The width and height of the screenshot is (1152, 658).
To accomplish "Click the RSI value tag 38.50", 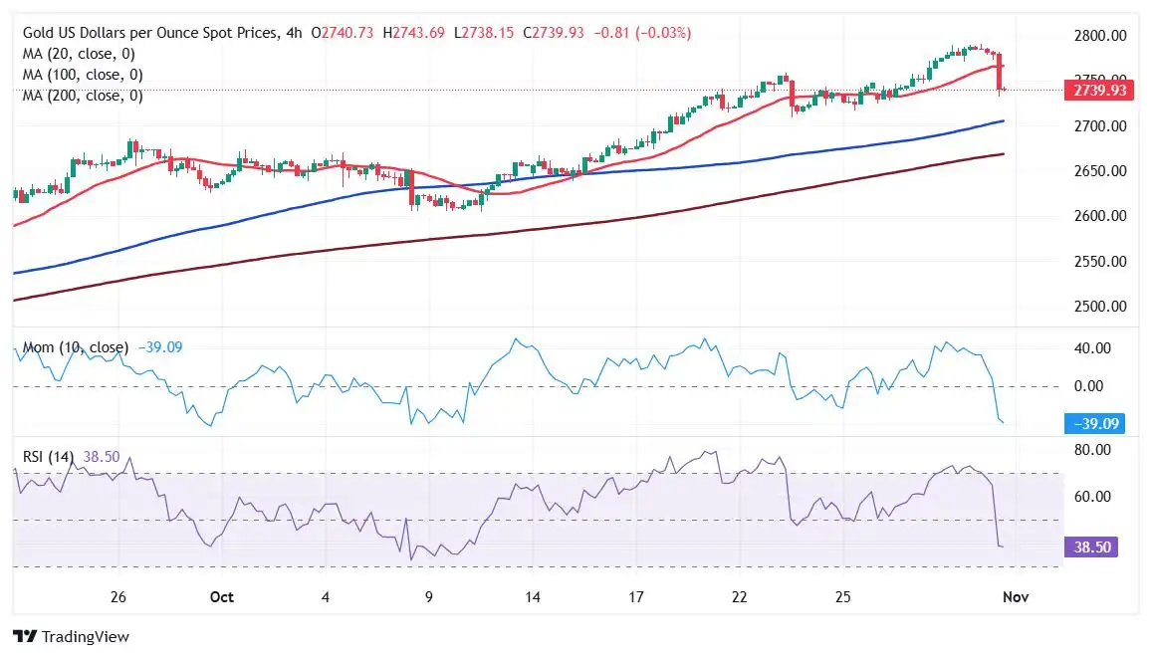I will 1091,548.
